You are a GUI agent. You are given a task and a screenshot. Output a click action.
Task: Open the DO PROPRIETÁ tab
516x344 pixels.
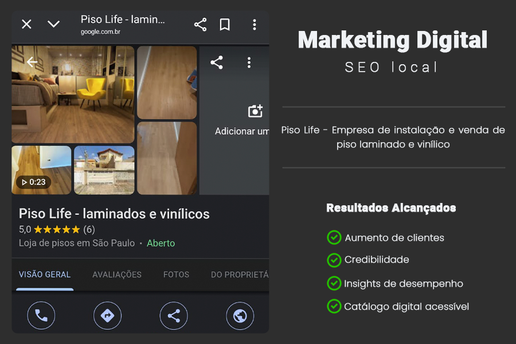coord(240,275)
